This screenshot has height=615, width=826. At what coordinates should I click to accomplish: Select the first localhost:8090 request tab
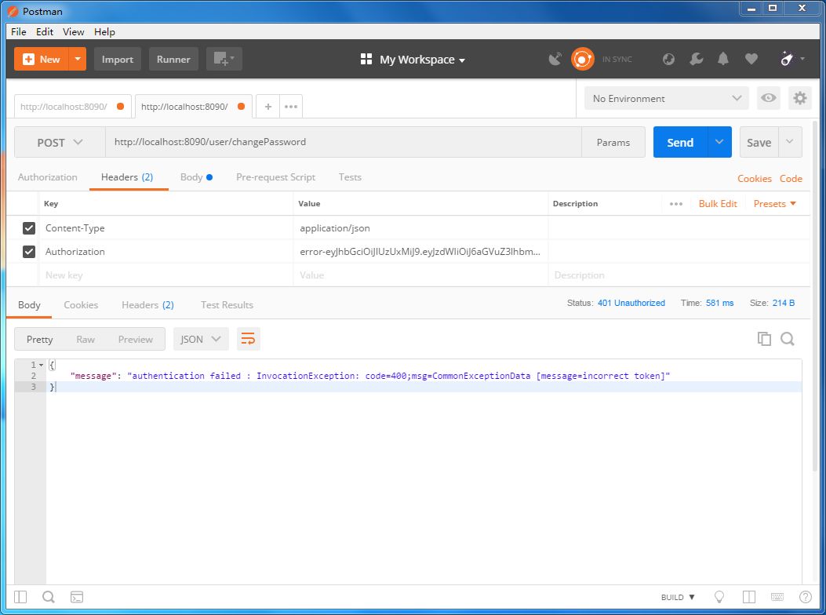tap(73, 107)
